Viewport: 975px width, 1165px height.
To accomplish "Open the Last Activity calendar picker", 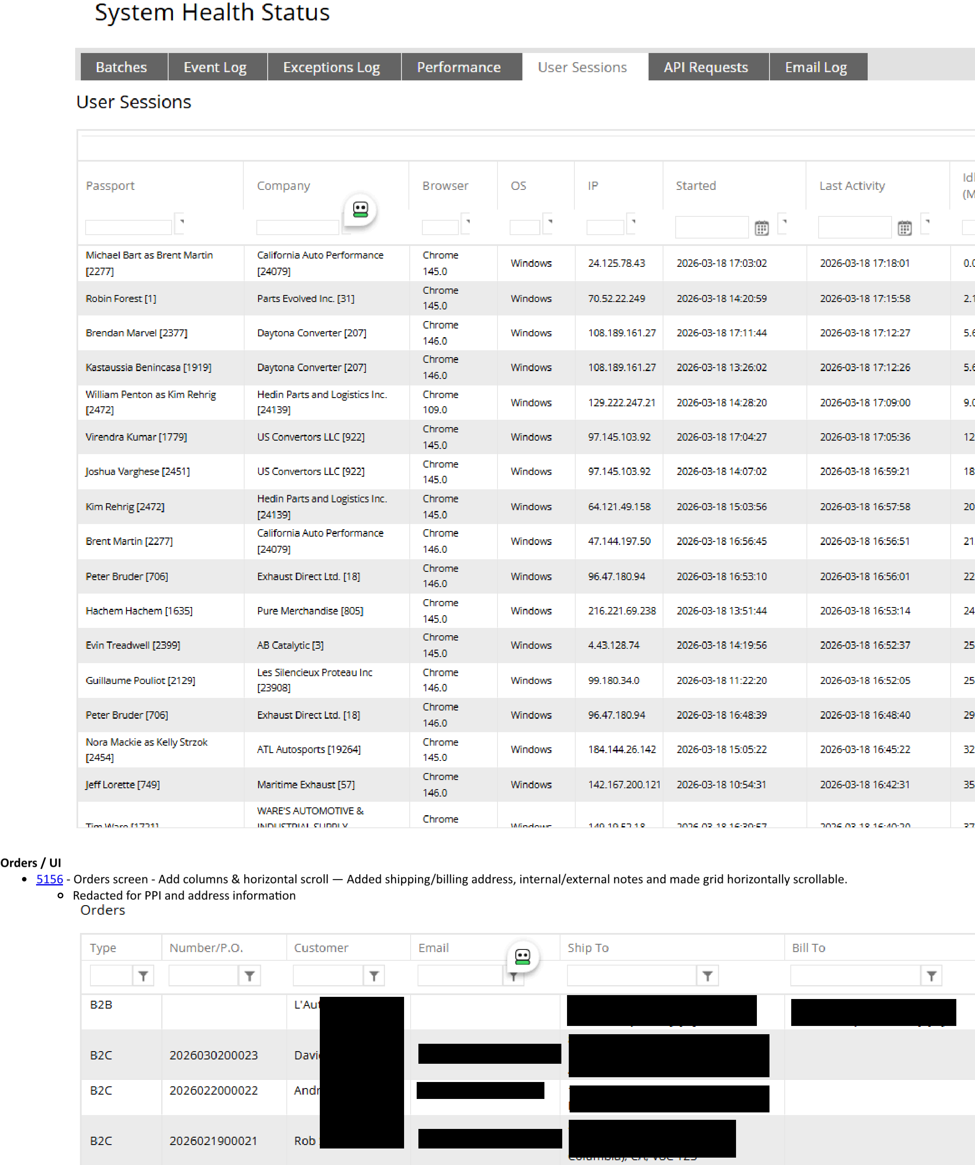I will tap(905, 228).
